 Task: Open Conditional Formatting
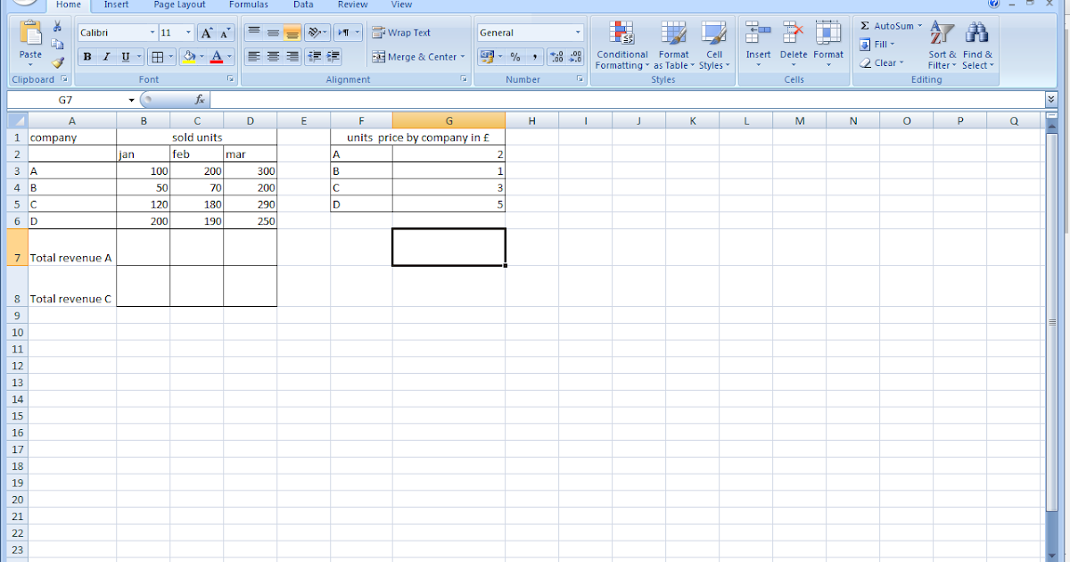pos(621,46)
